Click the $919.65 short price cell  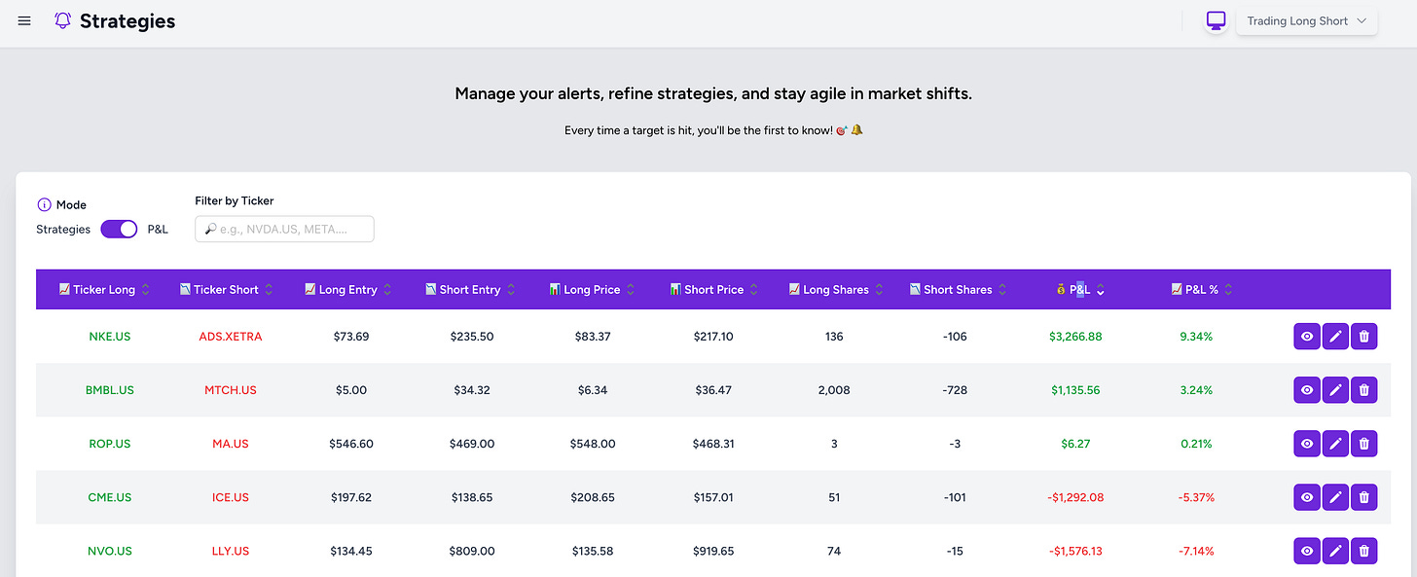tap(713, 551)
